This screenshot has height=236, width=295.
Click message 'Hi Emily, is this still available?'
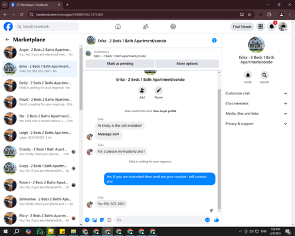(120, 126)
